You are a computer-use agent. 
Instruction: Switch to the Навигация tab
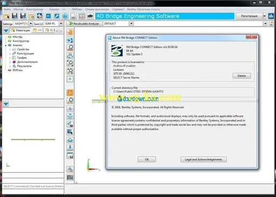[x=20, y=30]
